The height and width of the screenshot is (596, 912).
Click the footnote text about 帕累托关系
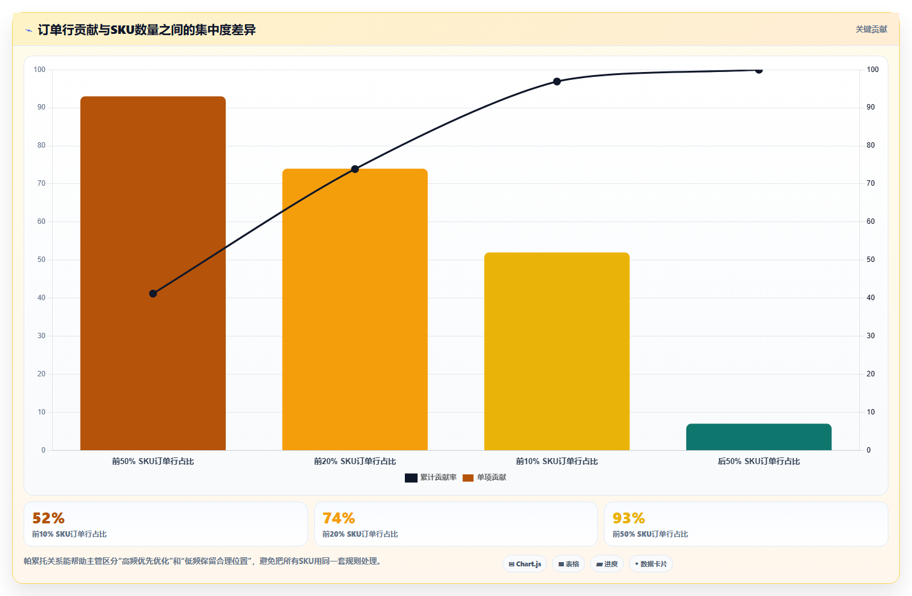tap(202, 561)
